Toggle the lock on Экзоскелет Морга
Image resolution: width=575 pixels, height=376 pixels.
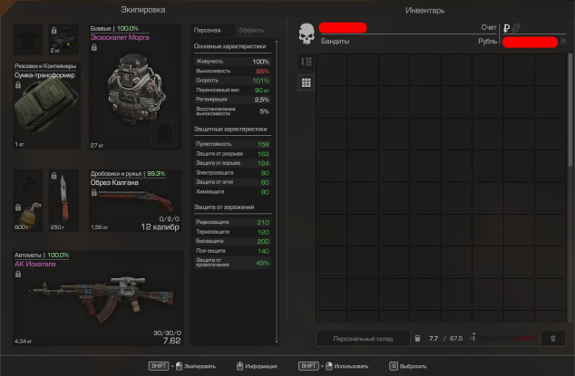(x=94, y=48)
